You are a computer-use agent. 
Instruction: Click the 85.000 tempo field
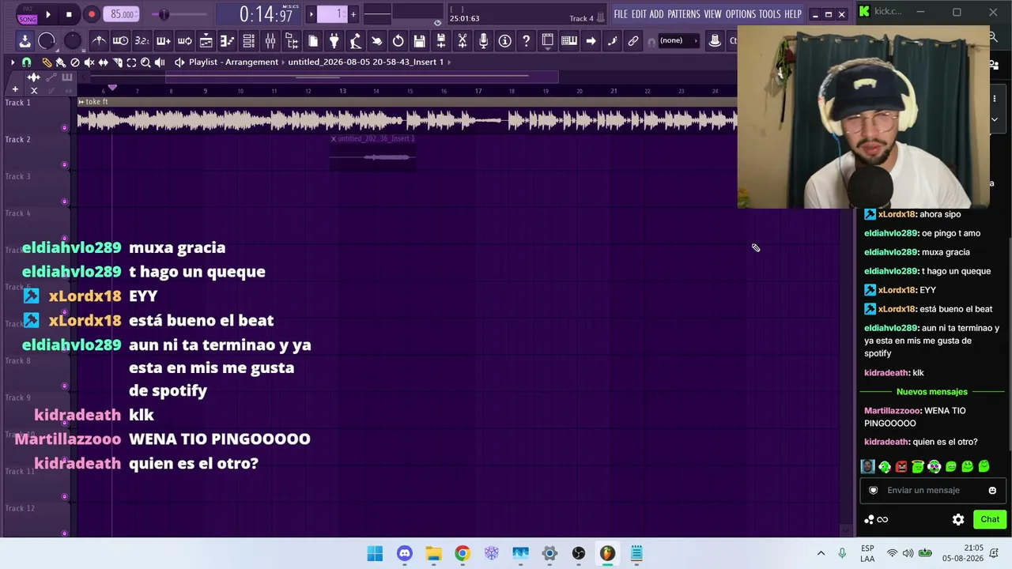point(123,14)
